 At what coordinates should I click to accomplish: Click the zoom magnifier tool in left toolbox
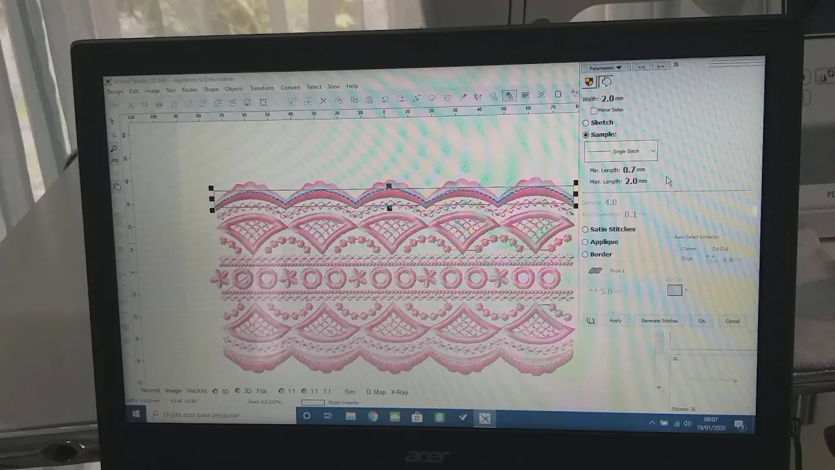pyautogui.click(x=114, y=149)
